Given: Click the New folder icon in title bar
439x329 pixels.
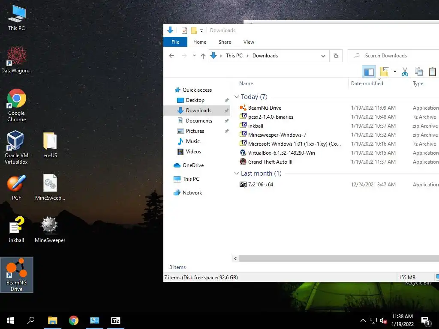Looking at the screenshot, I should [x=194, y=30].
